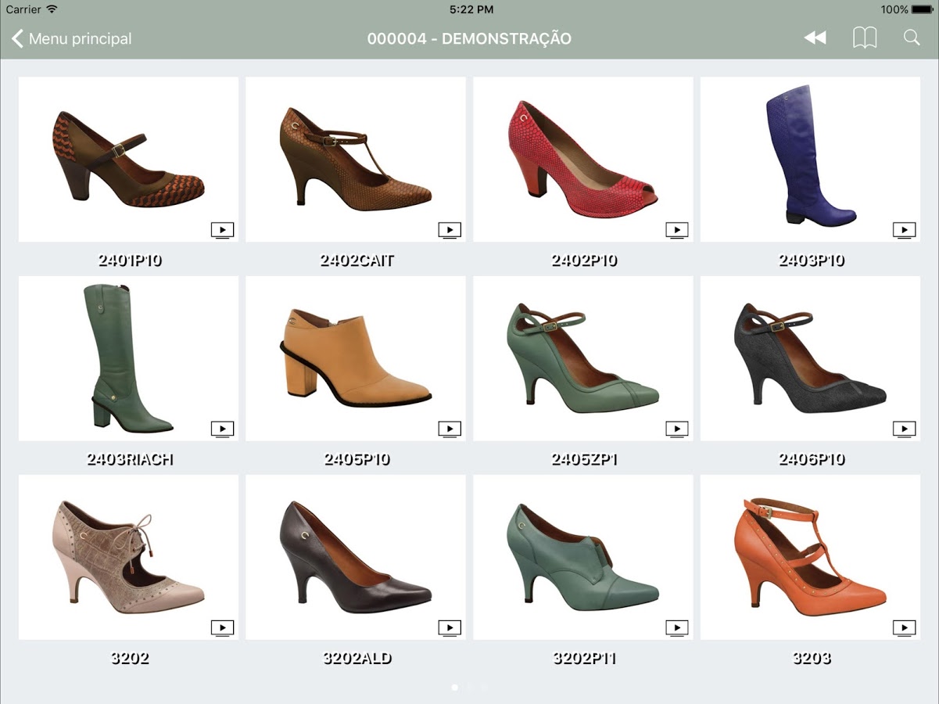Go back to Menu principal
Image resolution: width=939 pixels, height=704 pixels.
point(70,38)
